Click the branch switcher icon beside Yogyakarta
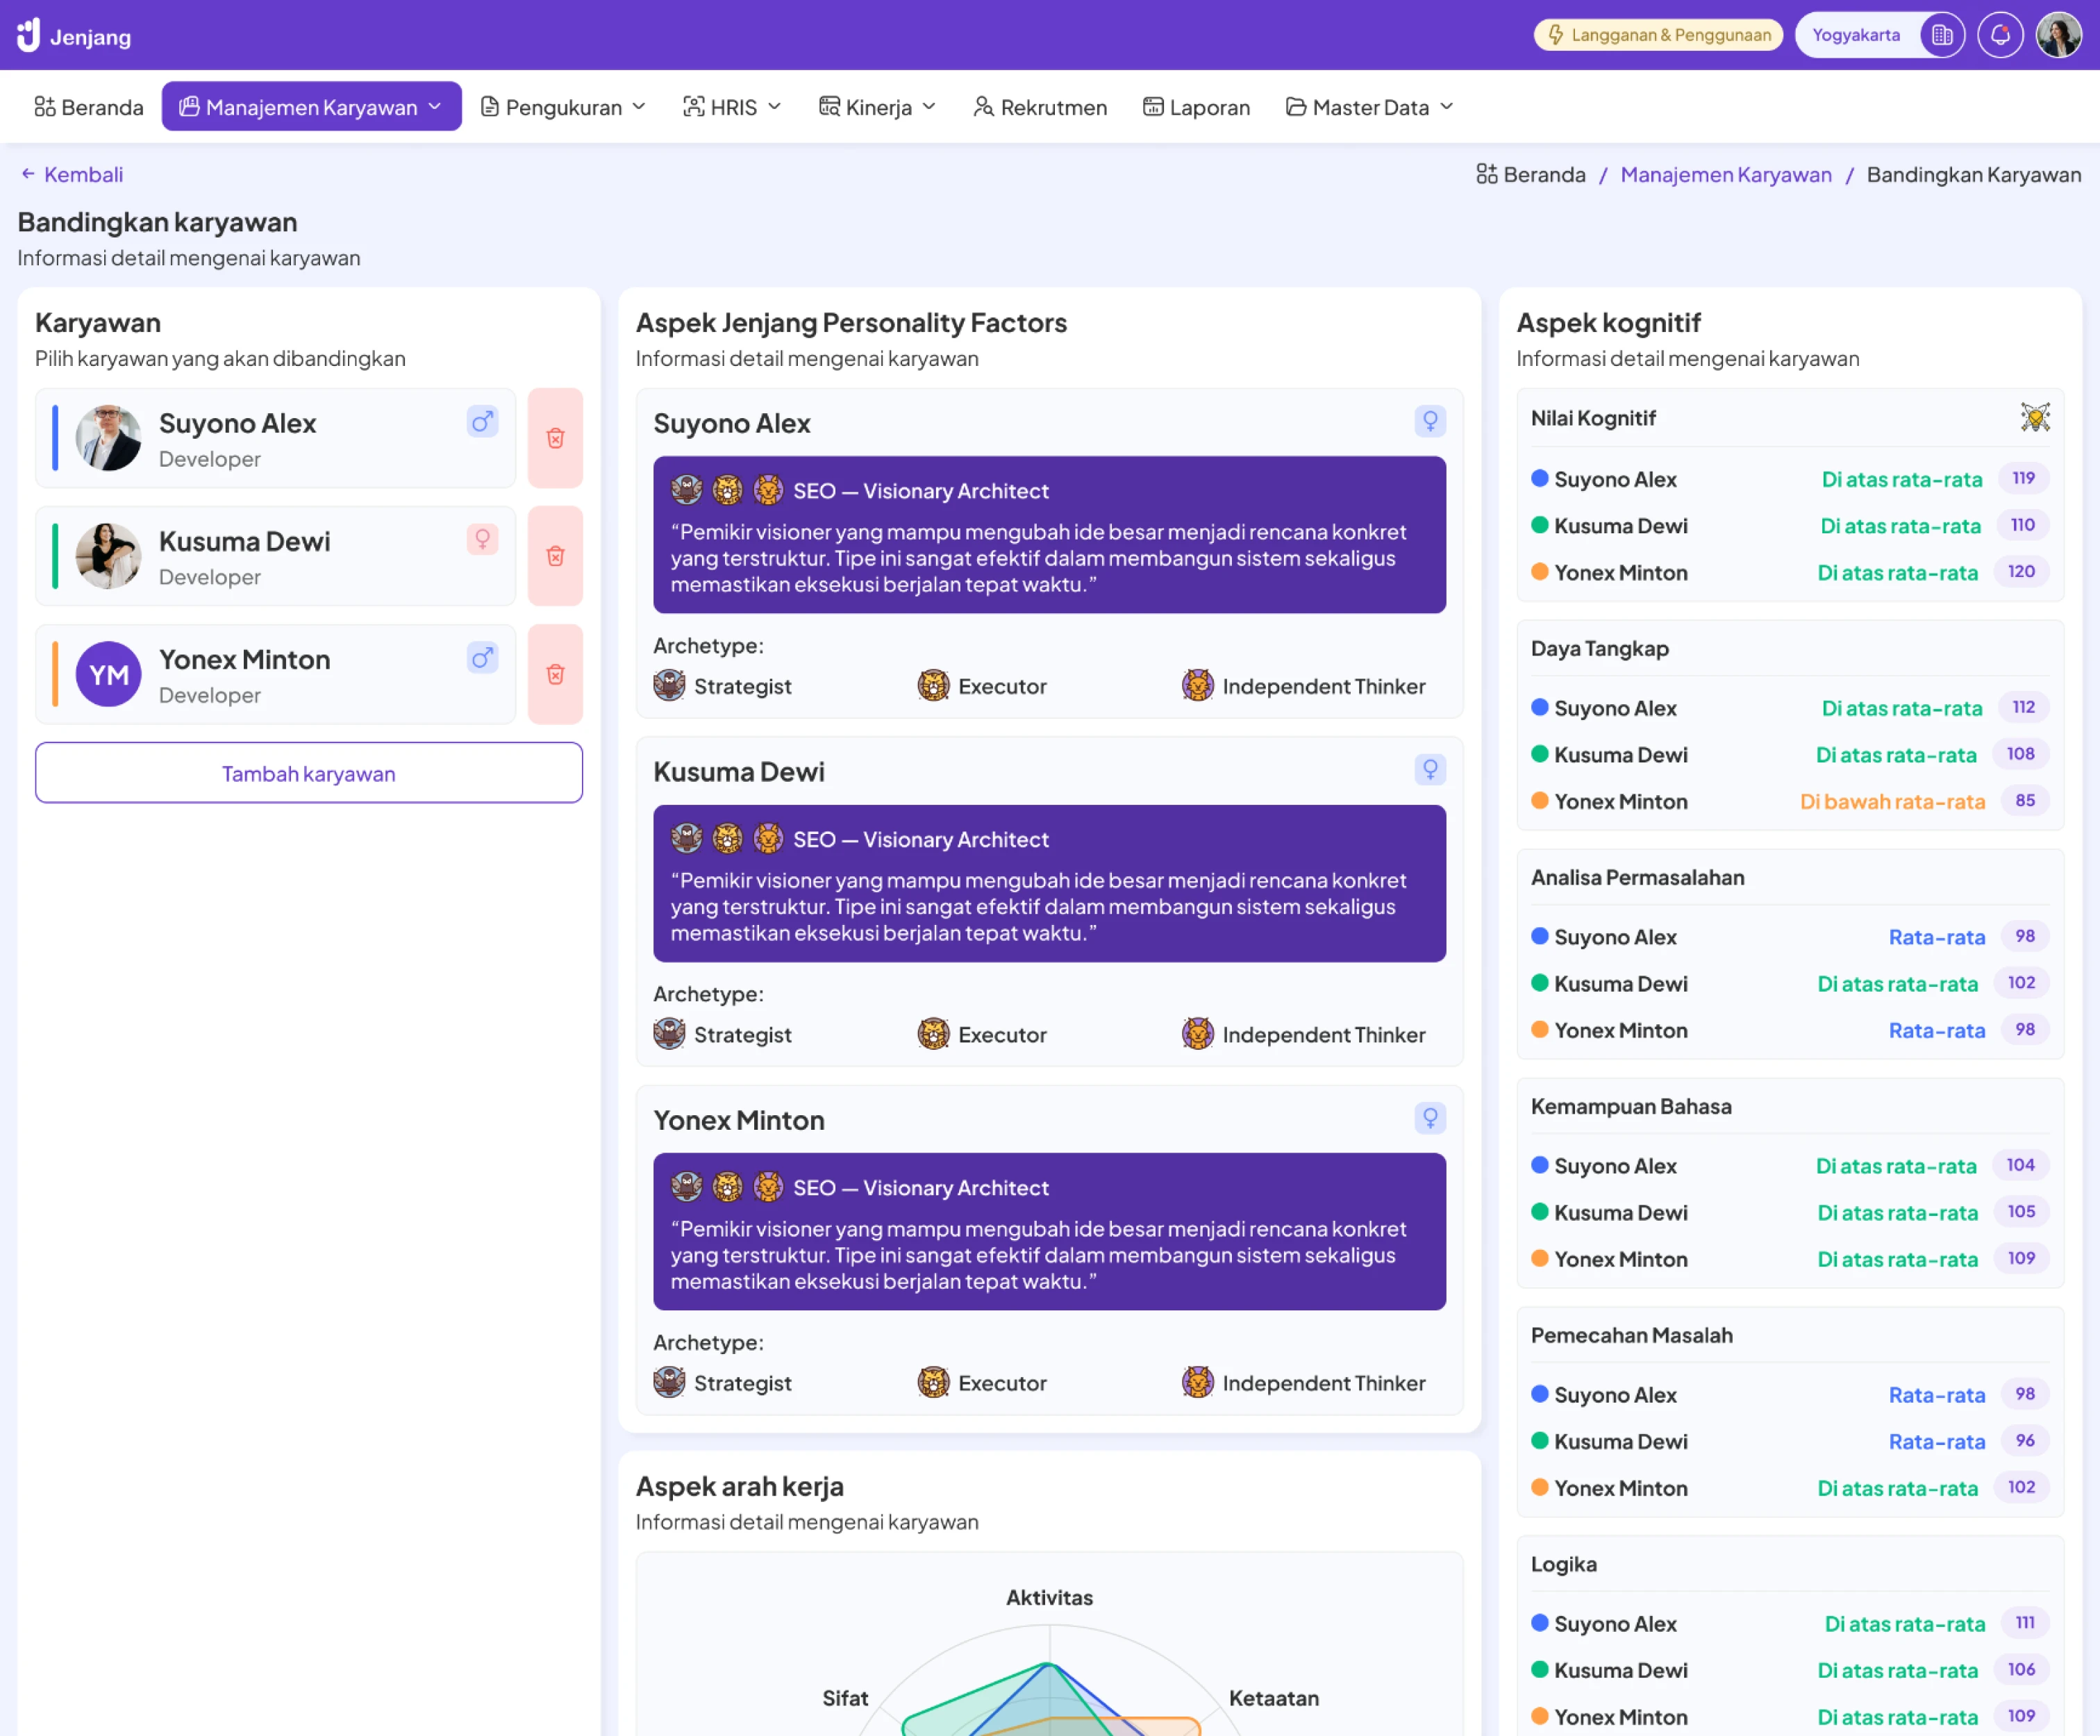Screen dimensions: 2100x1736 coord(1944,34)
